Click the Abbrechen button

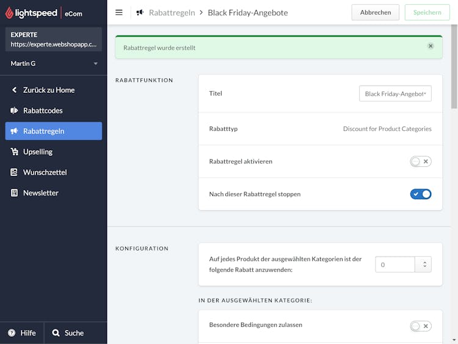pos(376,12)
